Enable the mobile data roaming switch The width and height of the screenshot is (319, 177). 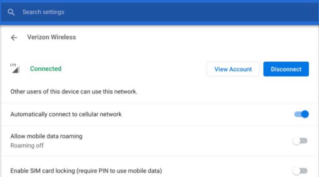(300, 141)
